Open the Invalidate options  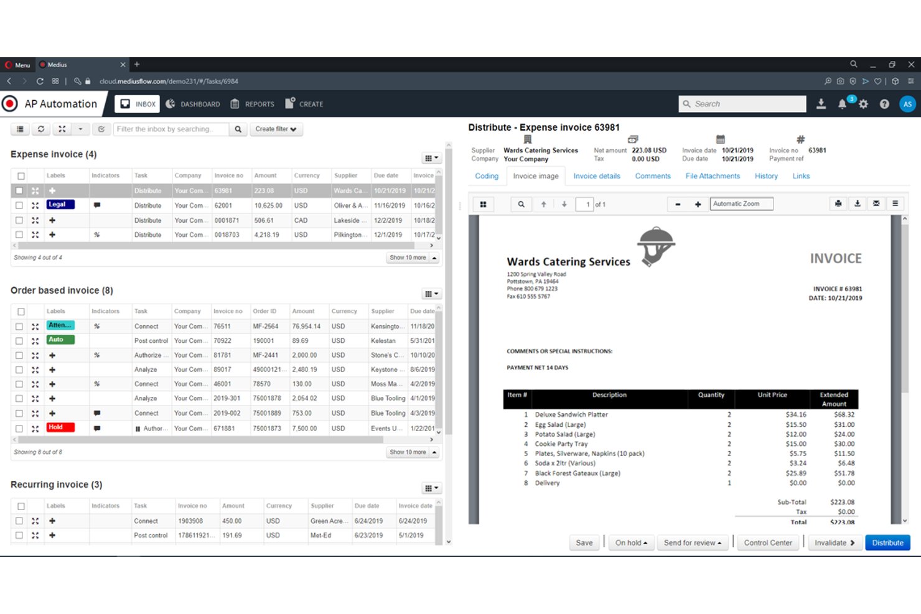[835, 543]
